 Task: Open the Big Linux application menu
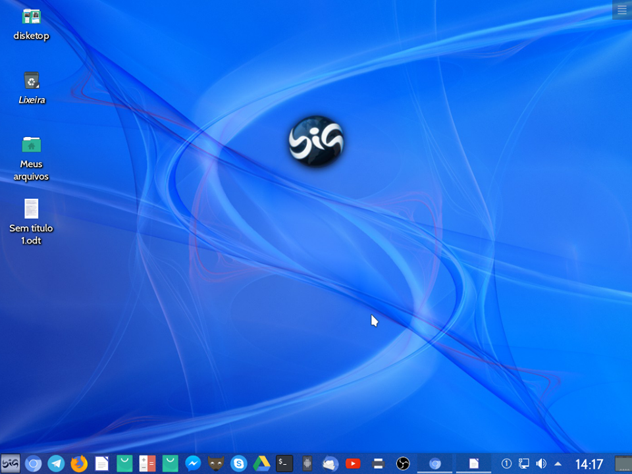pos(11,463)
